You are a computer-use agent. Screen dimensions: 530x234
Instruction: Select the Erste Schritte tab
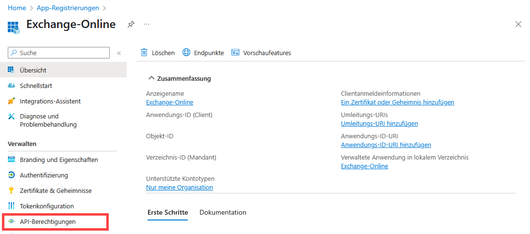(x=167, y=212)
